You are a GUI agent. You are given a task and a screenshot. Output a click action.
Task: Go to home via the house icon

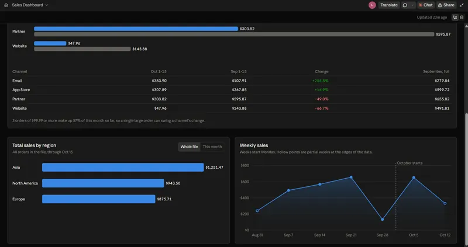point(6,5)
